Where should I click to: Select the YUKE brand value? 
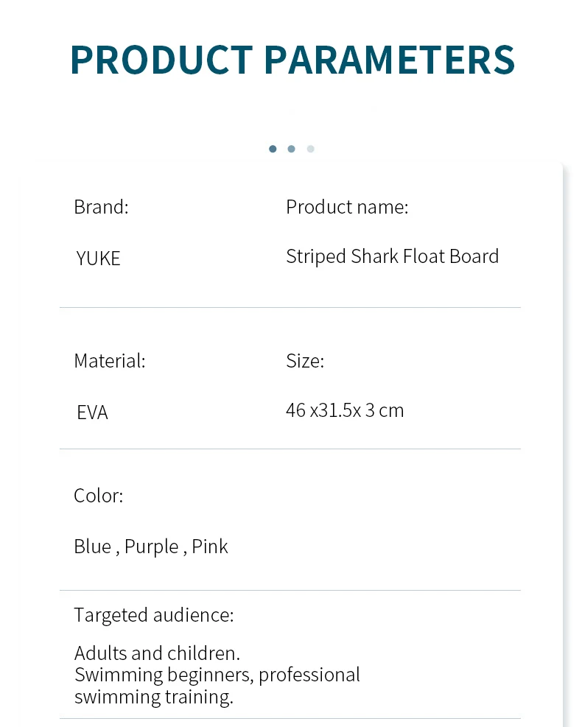click(x=98, y=259)
